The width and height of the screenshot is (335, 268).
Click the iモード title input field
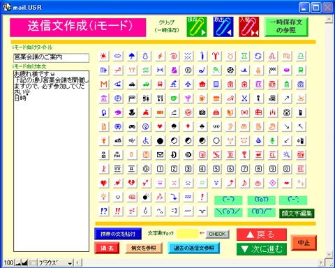coord(51,57)
